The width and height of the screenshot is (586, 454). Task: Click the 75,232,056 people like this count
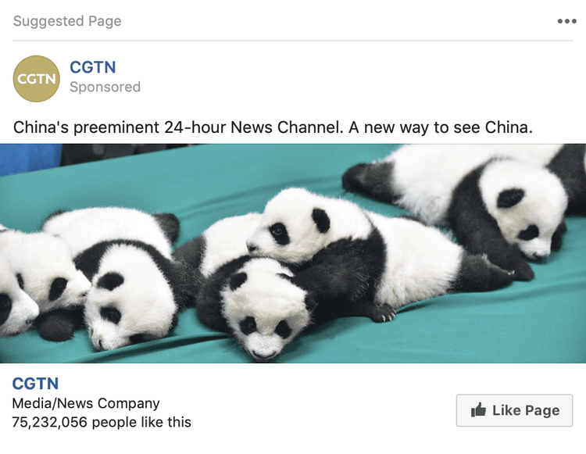click(x=102, y=422)
